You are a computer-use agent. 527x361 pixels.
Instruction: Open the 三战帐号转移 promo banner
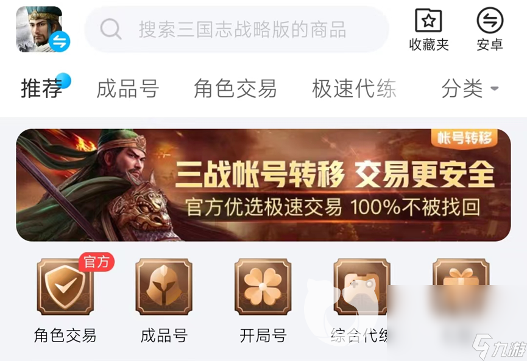click(263, 185)
